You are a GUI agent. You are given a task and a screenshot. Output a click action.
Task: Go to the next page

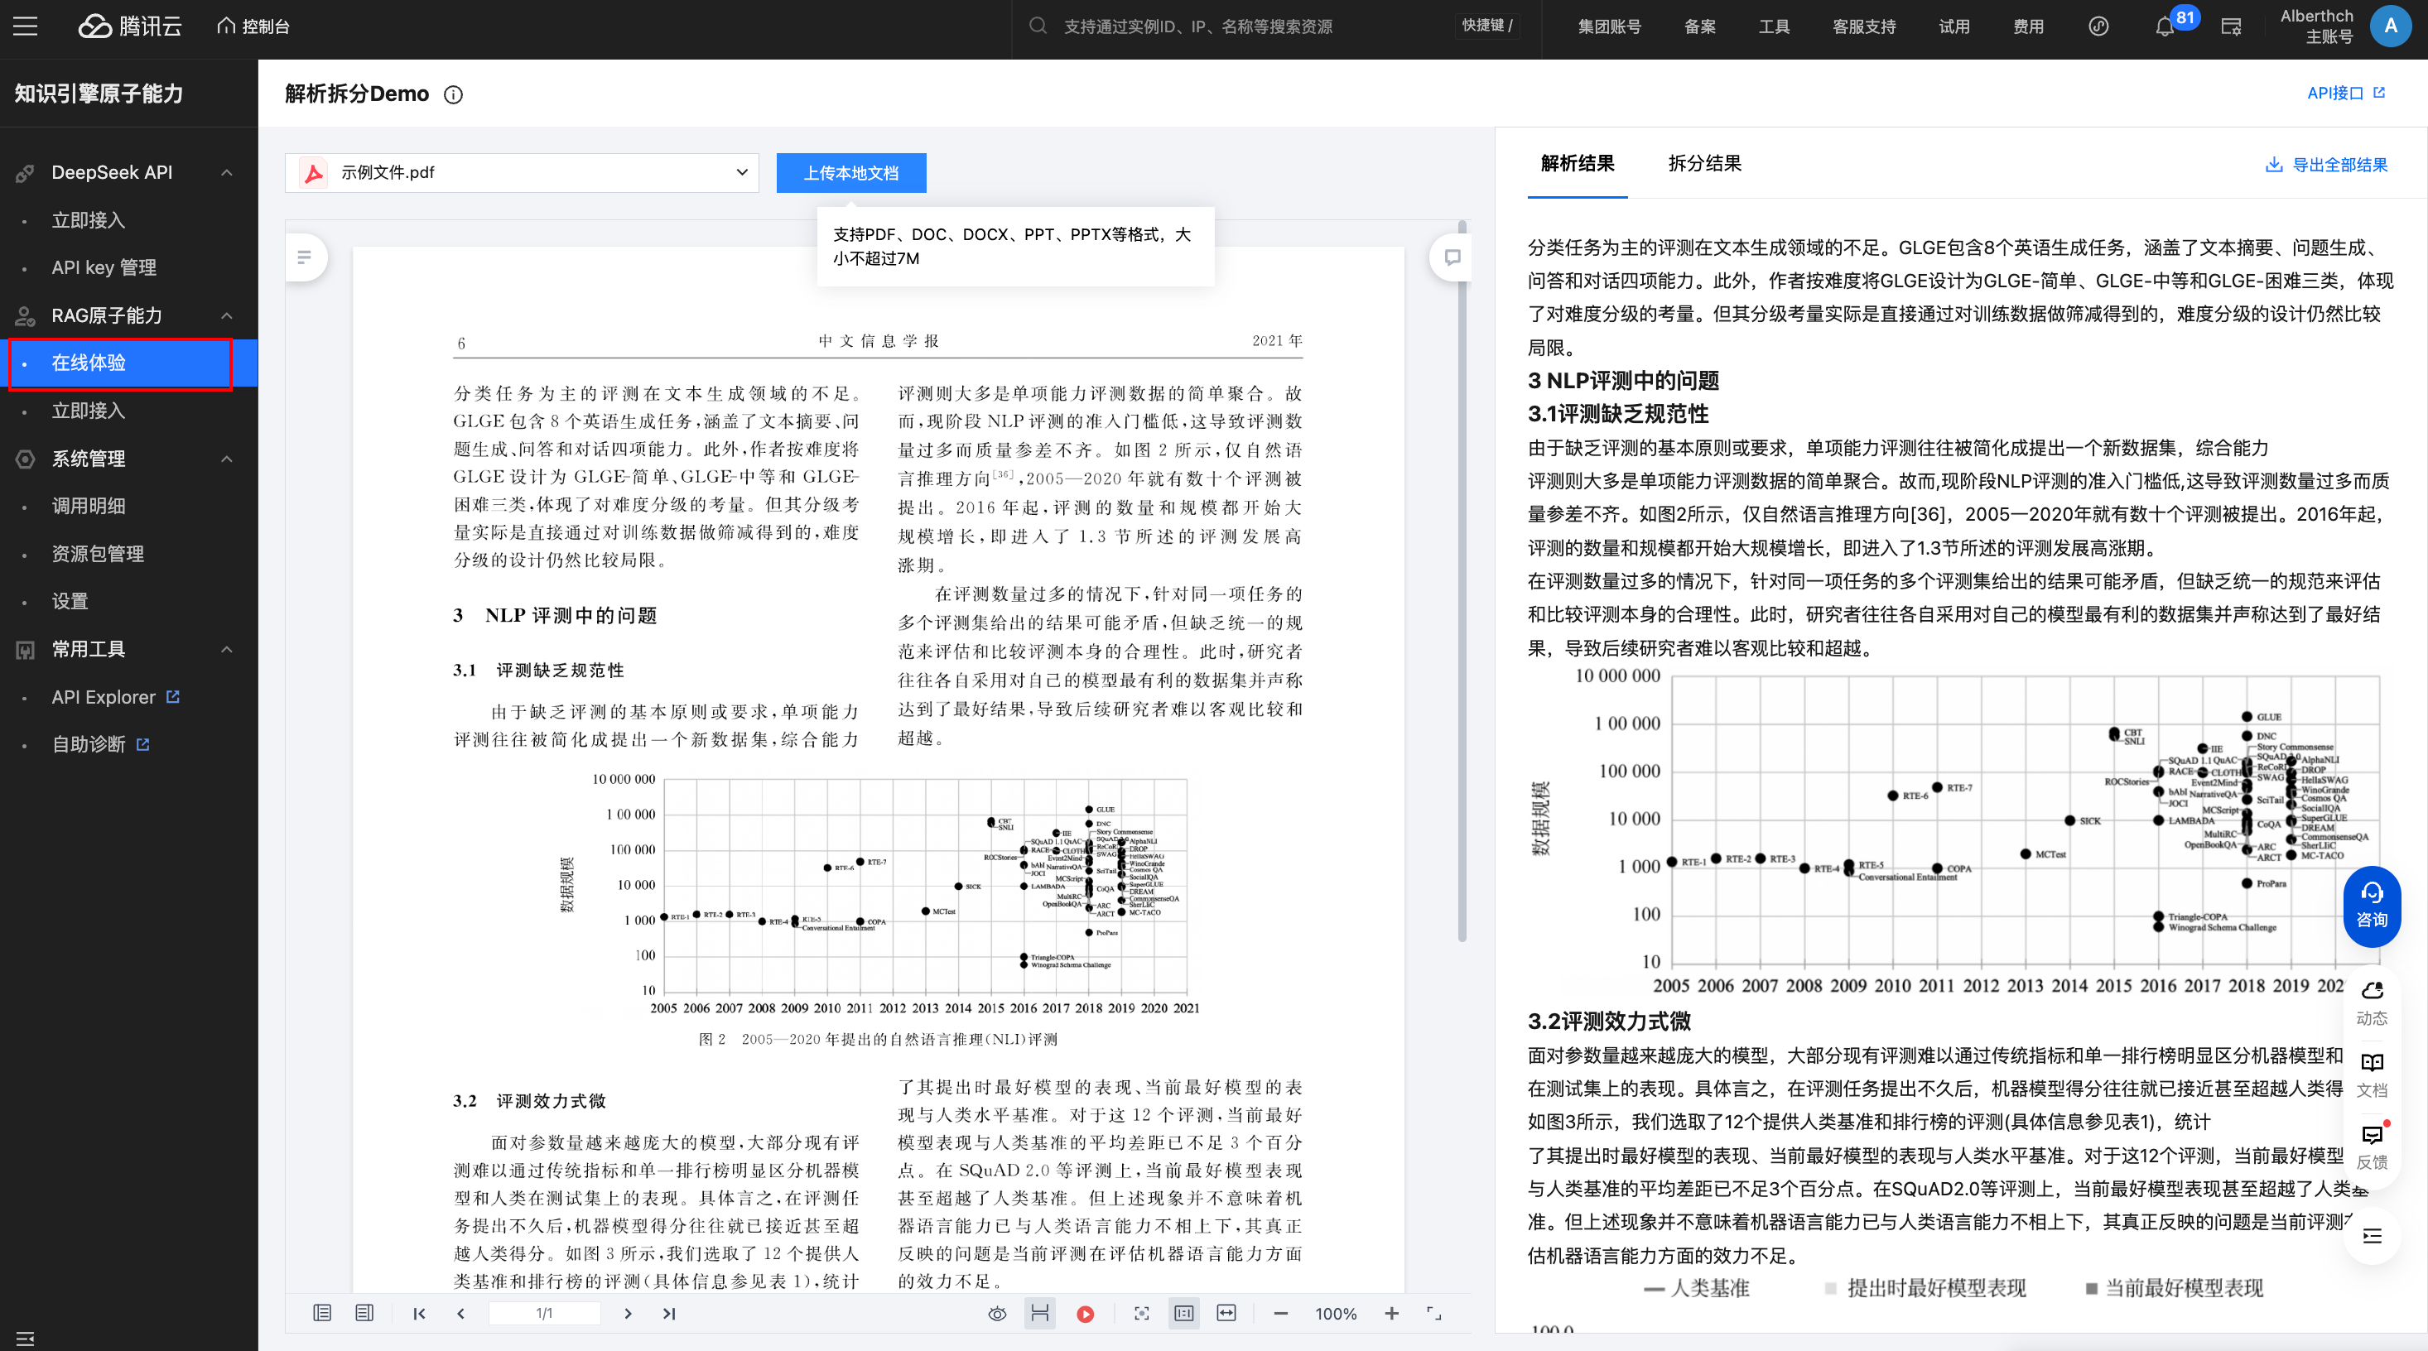628,1313
